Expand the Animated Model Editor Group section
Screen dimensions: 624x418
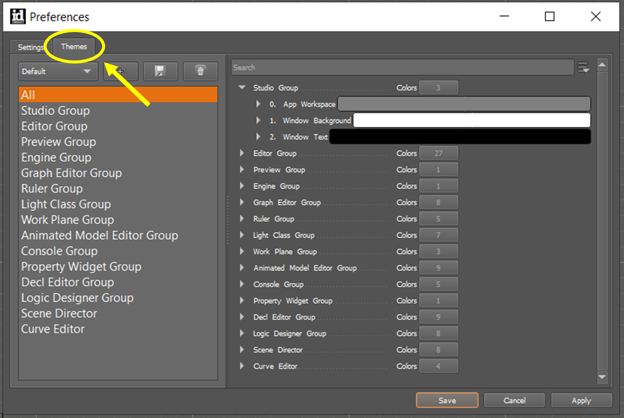click(242, 268)
